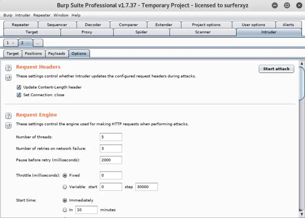
Task: Open help for Request Headers section
Action: 8,68
